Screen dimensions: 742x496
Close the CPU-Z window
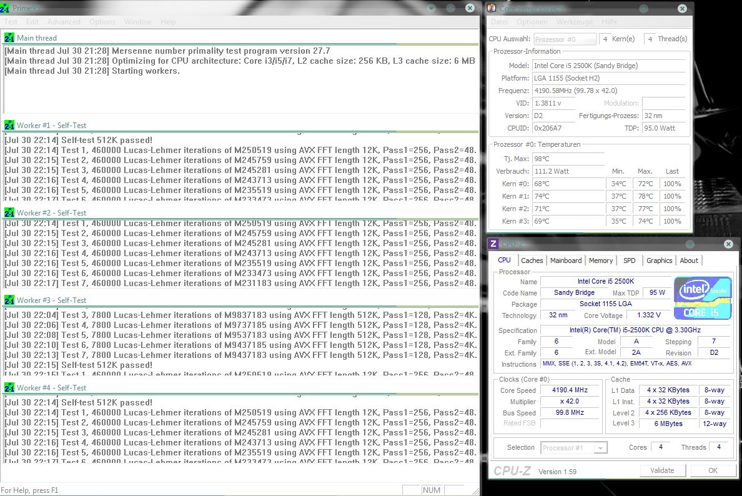pyautogui.click(x=728, y=244)
